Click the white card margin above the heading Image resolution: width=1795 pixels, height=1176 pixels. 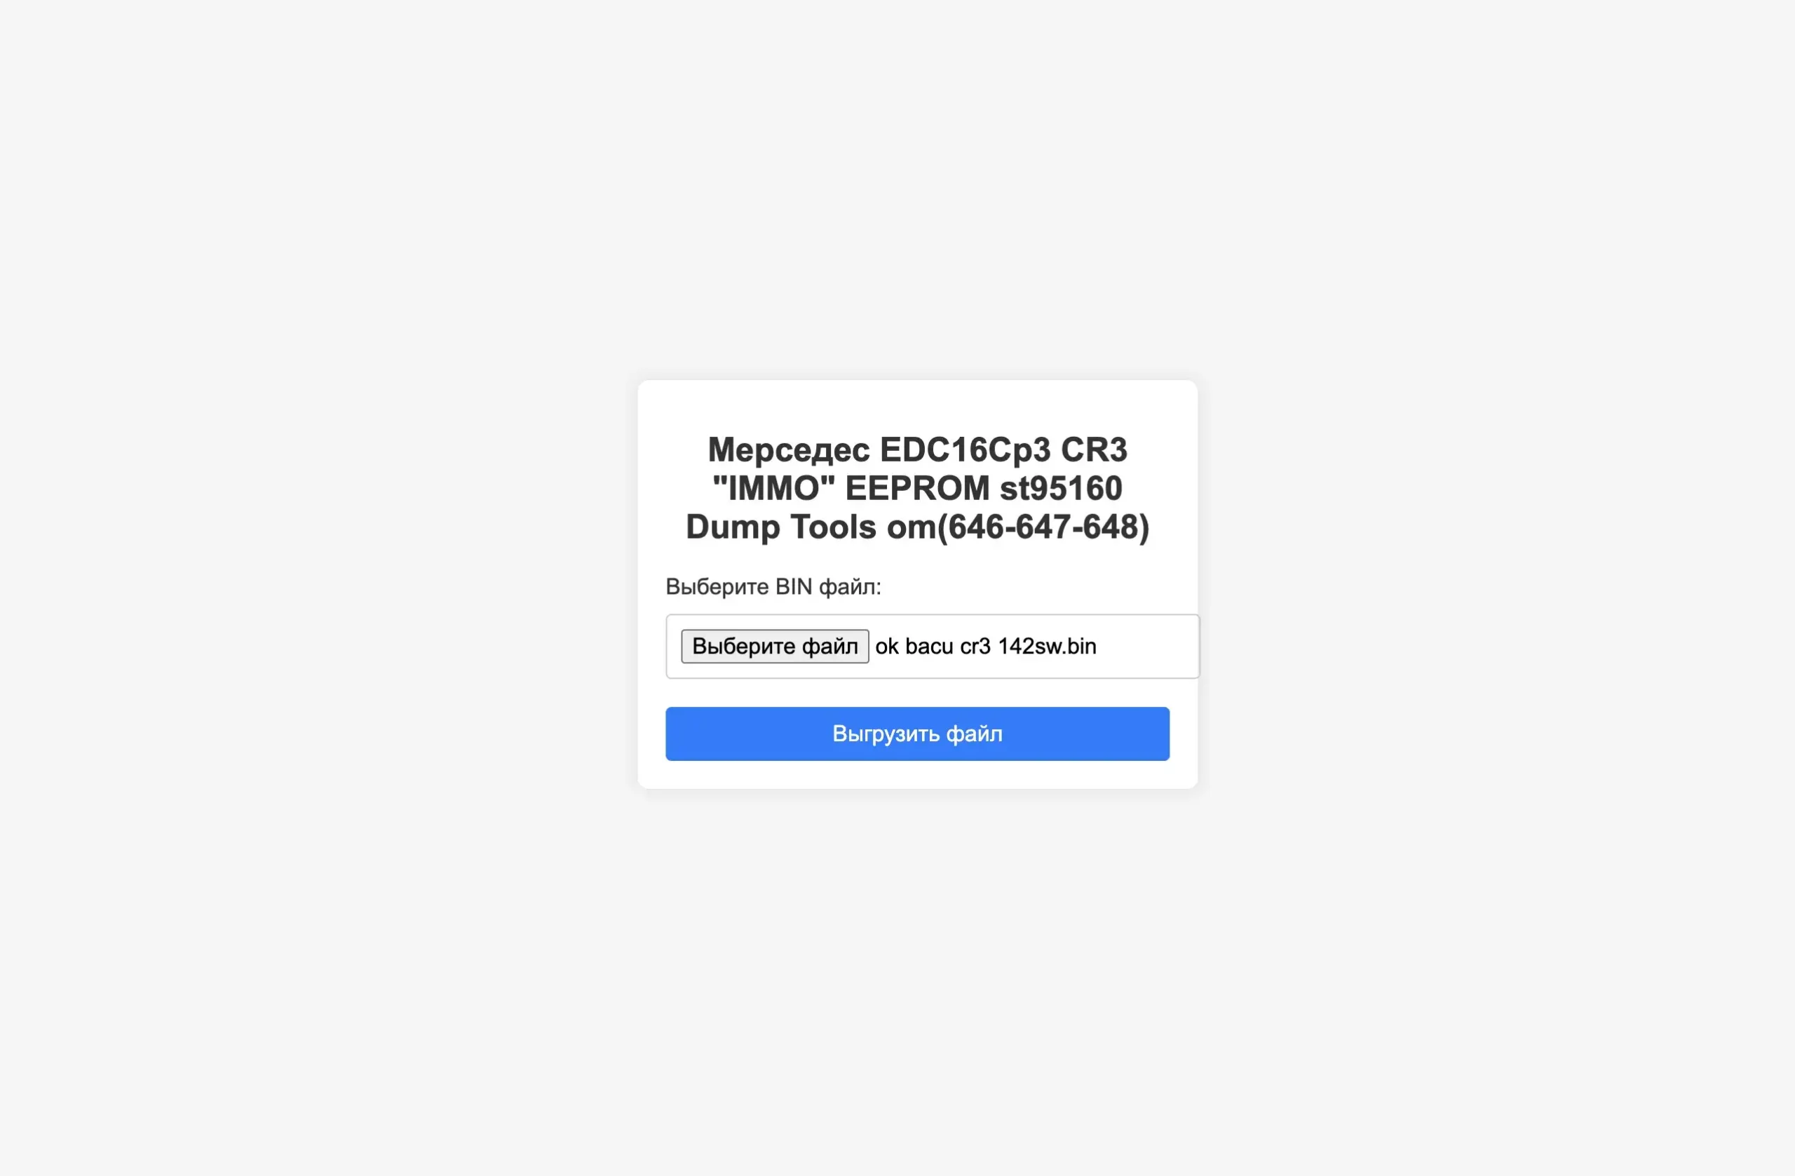pyautogui.click(x=917, y=406)
